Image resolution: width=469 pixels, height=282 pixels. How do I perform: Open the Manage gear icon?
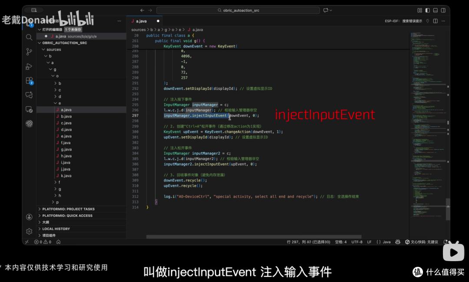pos(29,231)
